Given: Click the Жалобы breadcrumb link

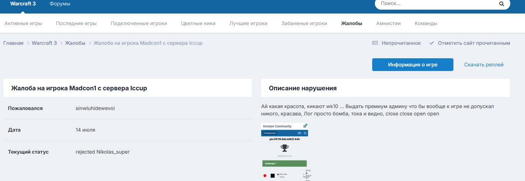Looking at the screenshot, I should (75, 43).
